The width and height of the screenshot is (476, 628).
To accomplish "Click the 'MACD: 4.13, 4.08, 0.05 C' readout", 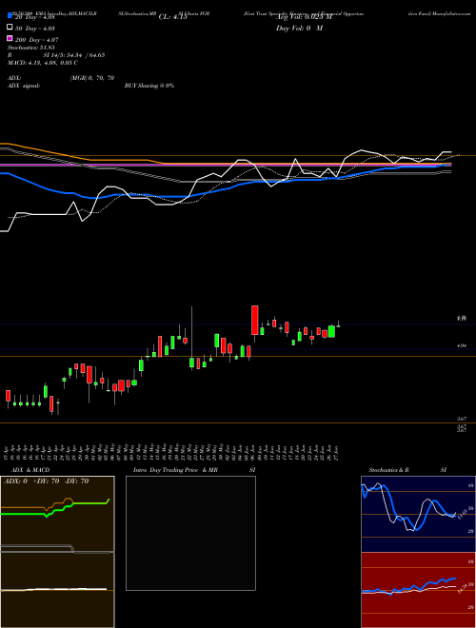I will coord(43,63).
